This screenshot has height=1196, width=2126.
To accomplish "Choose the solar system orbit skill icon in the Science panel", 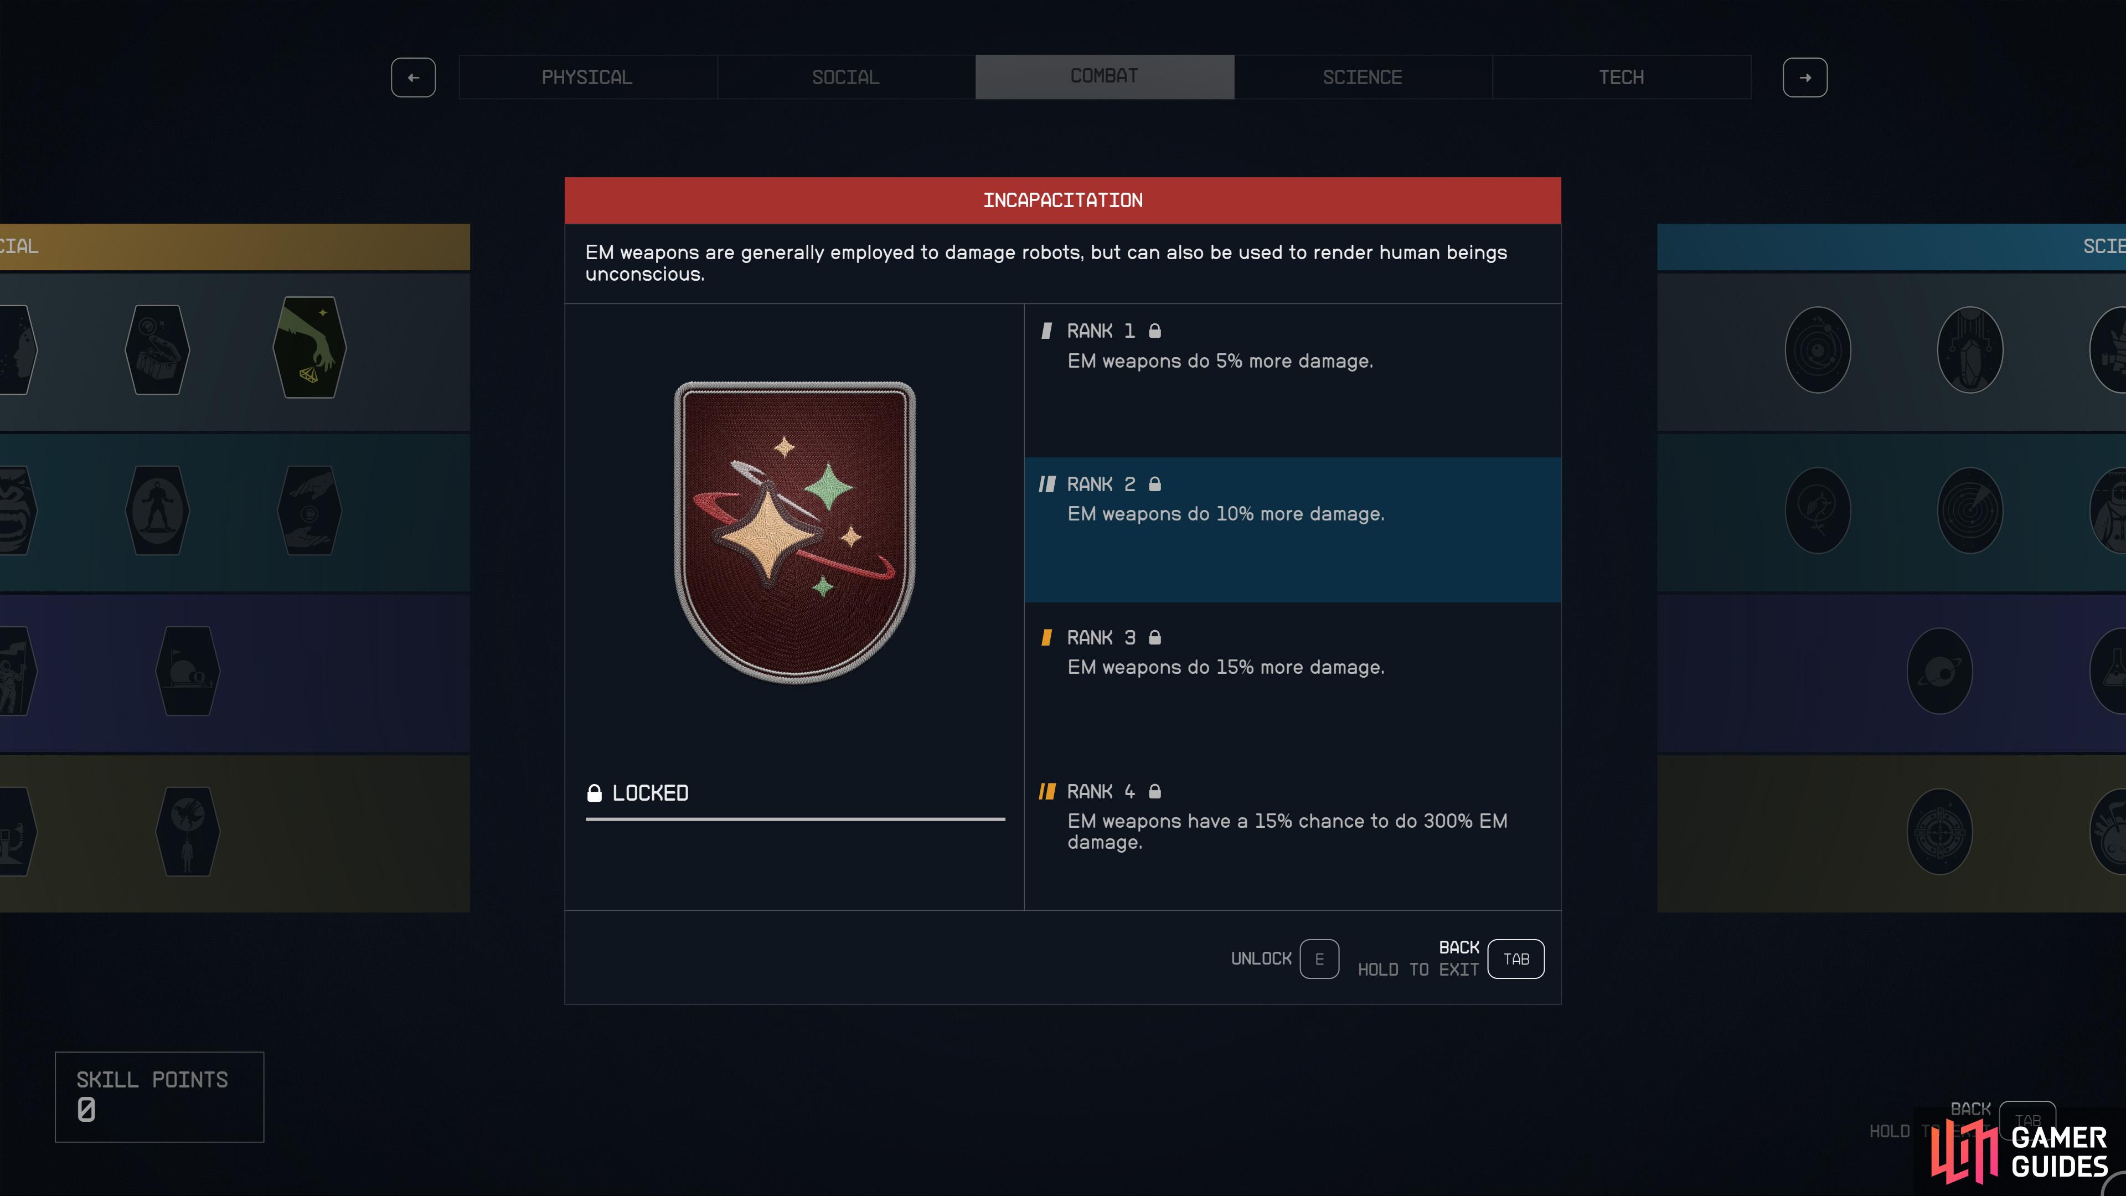I will (x=1817, y=350).
